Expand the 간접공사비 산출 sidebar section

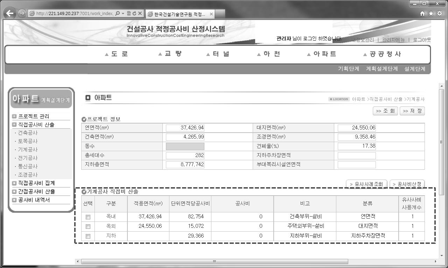14,191
